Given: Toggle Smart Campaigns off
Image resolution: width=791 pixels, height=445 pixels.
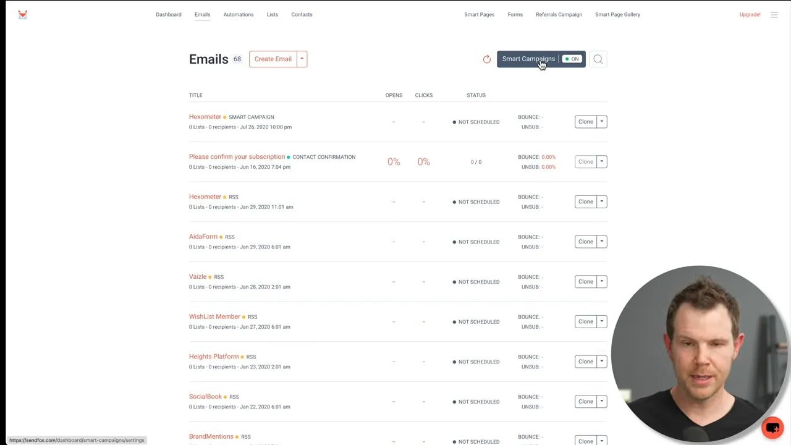Looking at the screenshot, I should tap(570, 59).
